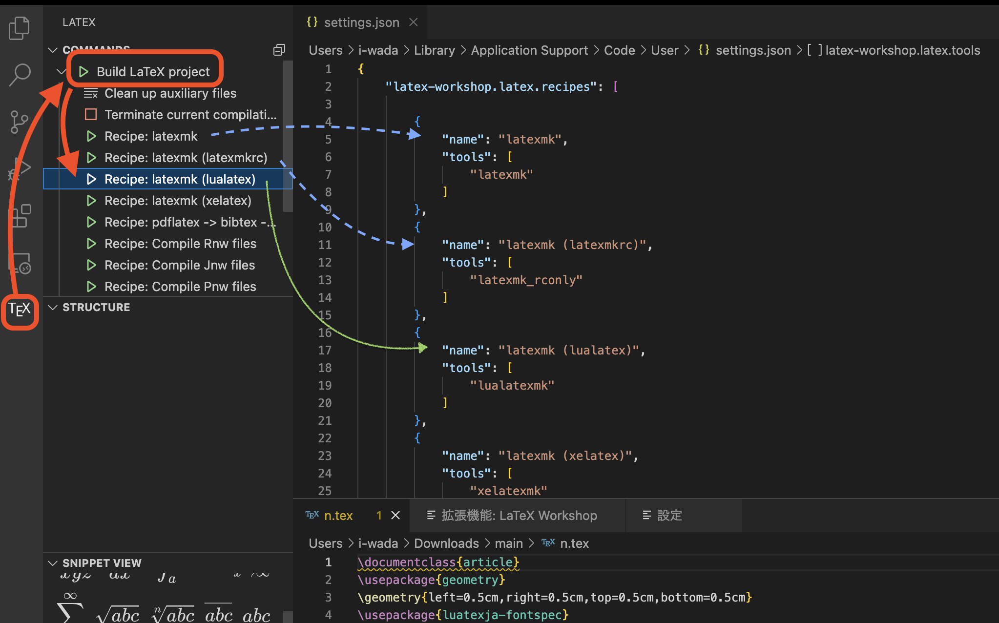Image resolution: width=999 pixels, height=623 pixels.
Task: Collapse the Build LaTeX project tree chevron
Action: (x=62, y=72)
